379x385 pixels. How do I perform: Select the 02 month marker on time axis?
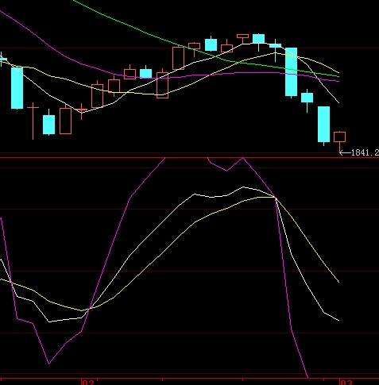88,383
